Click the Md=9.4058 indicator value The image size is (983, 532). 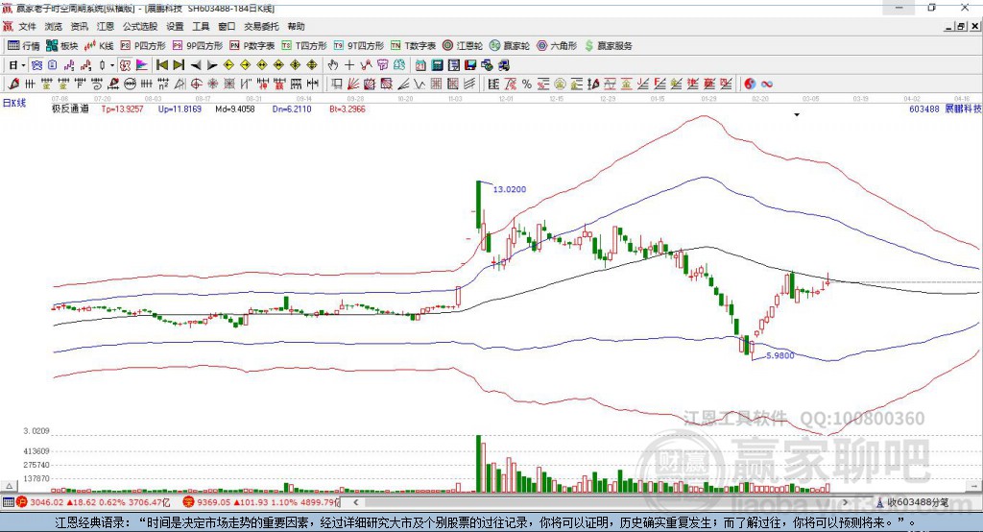[235, 109]
